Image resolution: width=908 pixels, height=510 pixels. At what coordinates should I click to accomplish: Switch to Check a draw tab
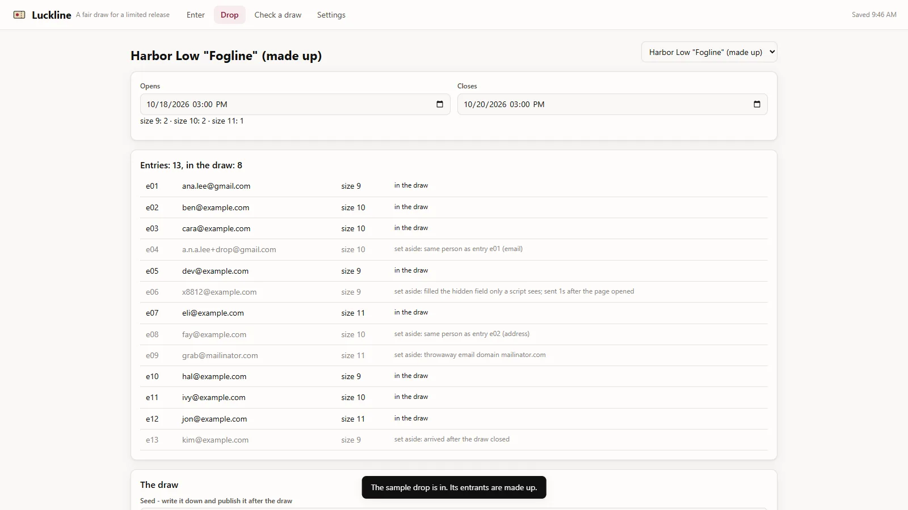coord(278,15)
